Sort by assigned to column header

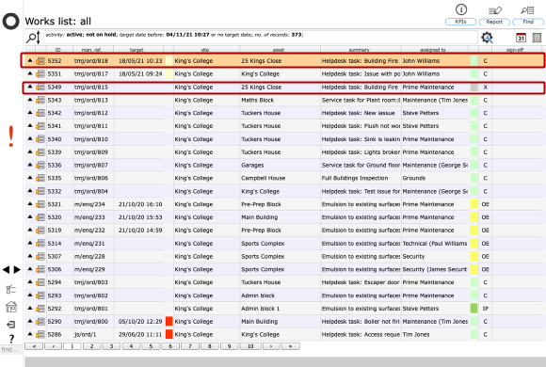[433, 50]
